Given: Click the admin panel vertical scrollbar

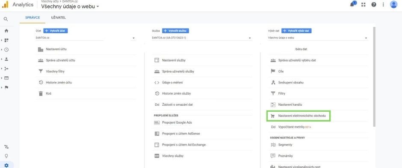Looking at the screenshot, I should pos(374,77).
